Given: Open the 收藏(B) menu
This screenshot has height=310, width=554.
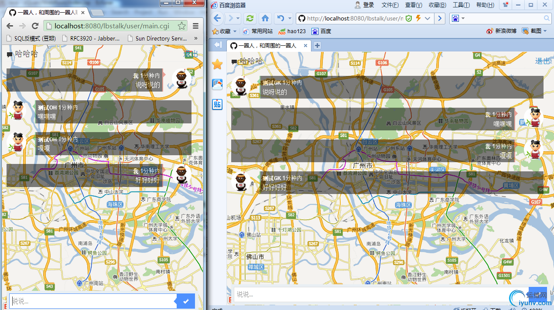Looking at the screenshot, I should [x=438, y=5].
